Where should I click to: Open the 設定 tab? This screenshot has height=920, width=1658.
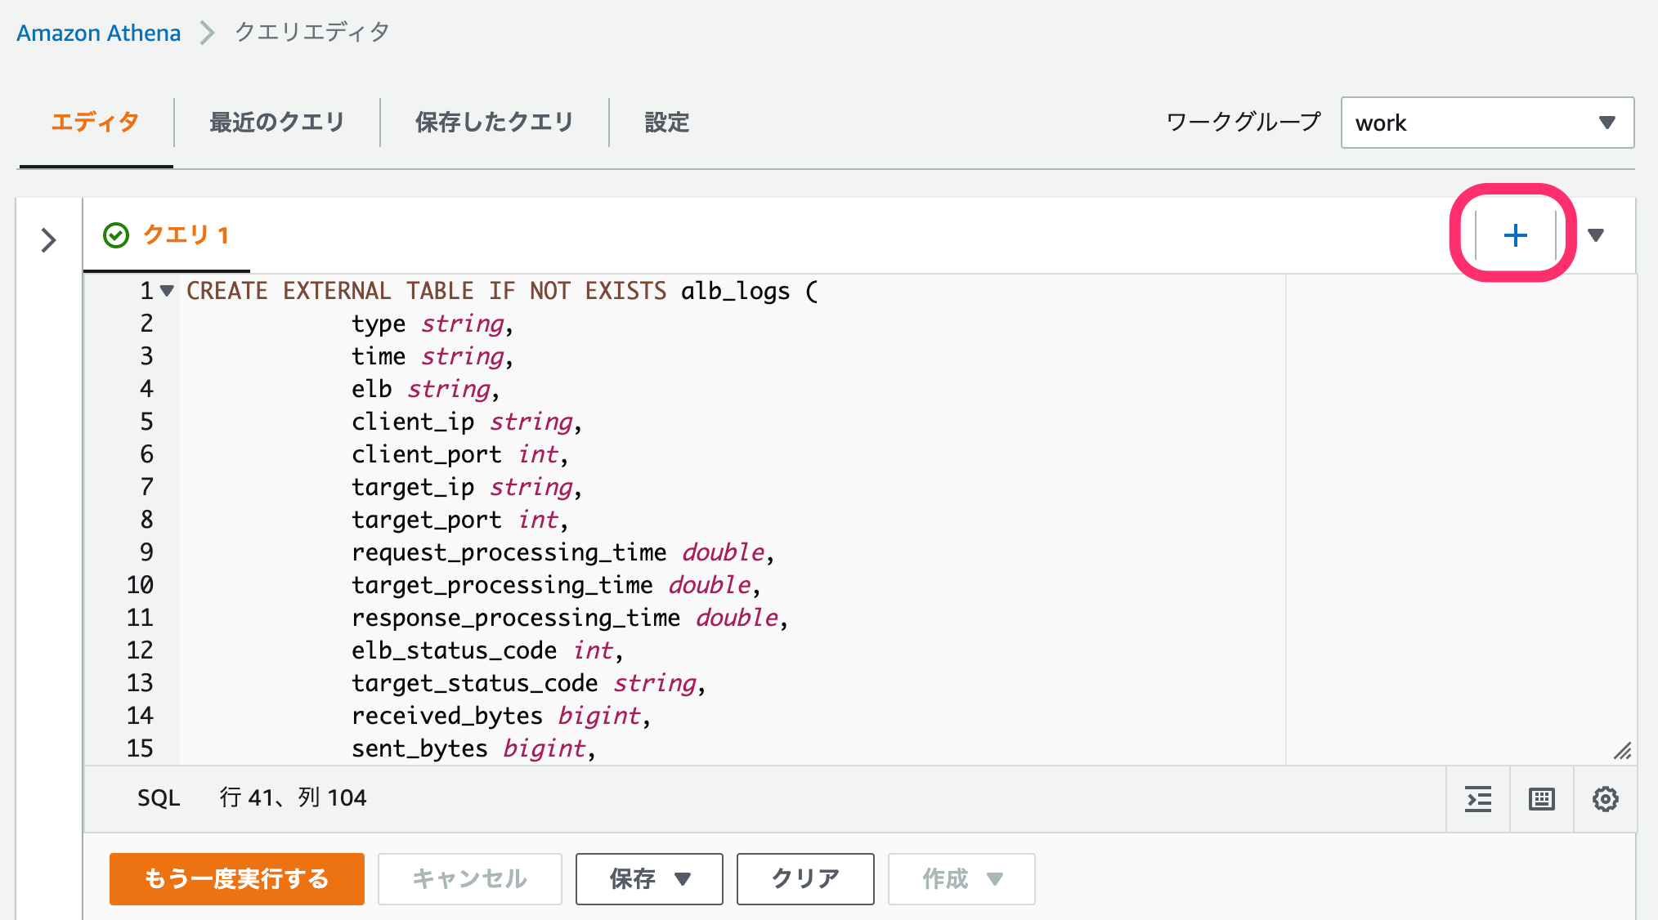point(666,123)
